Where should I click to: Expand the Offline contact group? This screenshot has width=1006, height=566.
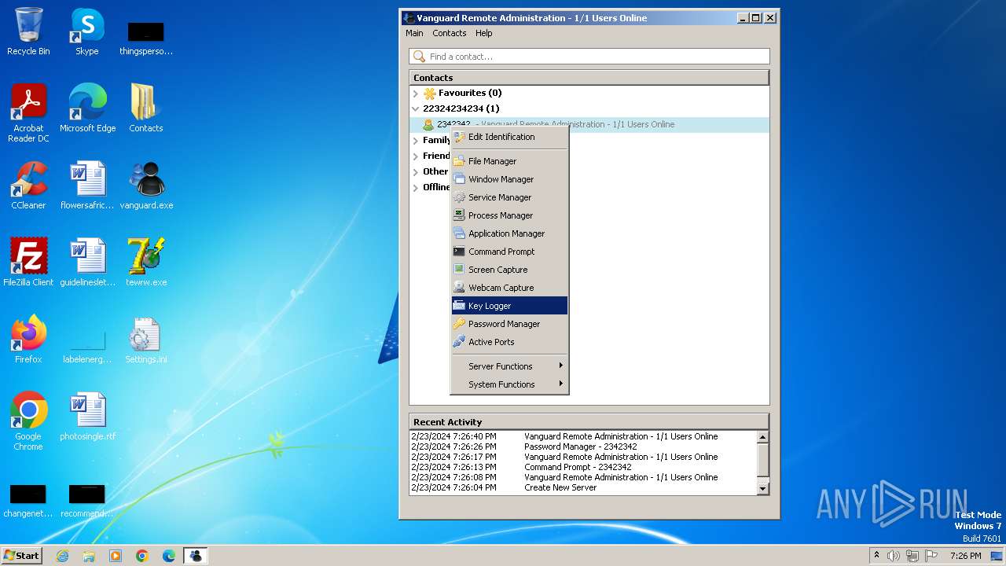(416, 187)
